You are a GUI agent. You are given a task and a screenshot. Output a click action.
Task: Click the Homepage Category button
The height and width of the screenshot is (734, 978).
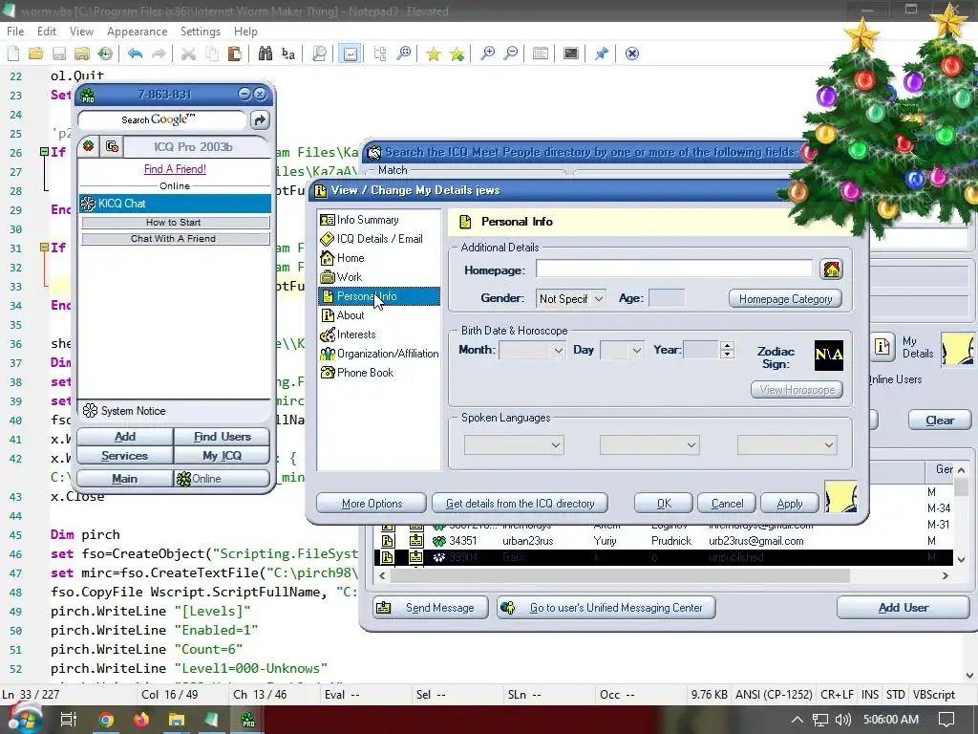click(785, 299)
